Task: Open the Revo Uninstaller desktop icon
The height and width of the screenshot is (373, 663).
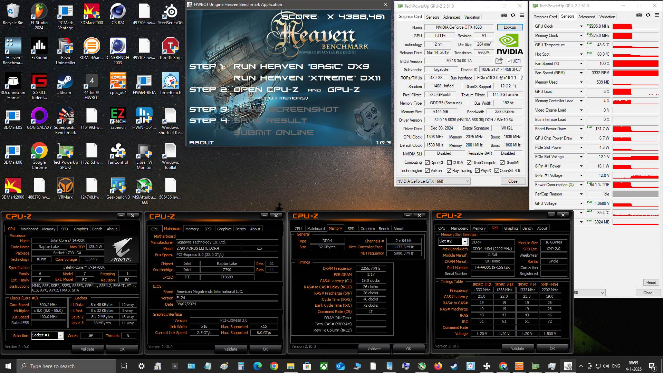Action: (66, 51)
